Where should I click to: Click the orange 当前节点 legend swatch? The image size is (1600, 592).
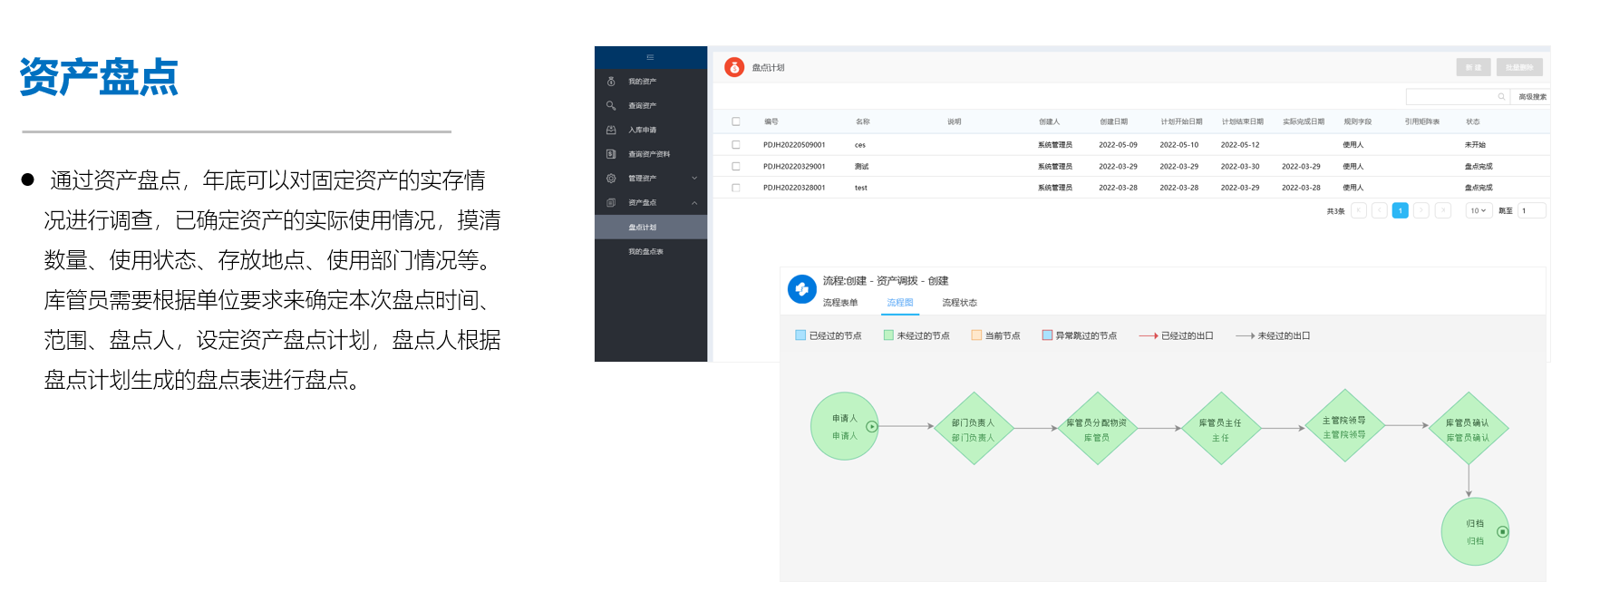976,335
